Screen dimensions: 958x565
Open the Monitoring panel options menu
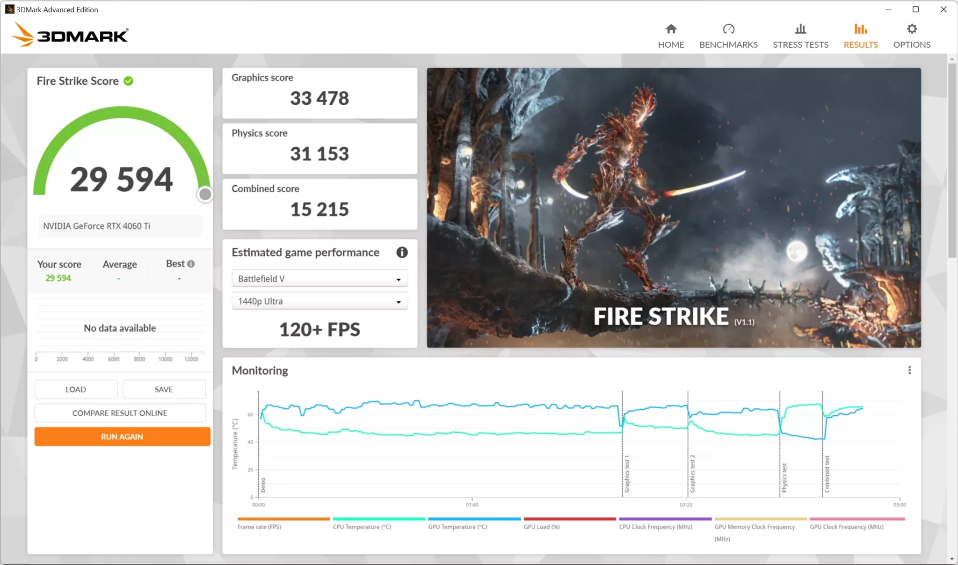[x=909, y=370]
